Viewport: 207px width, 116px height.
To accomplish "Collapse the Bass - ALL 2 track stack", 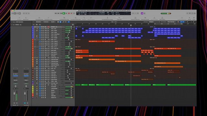I will [x=35, y=47].
